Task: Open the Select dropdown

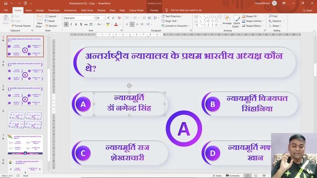Action: pyautogui.click(x=275, y=26)
